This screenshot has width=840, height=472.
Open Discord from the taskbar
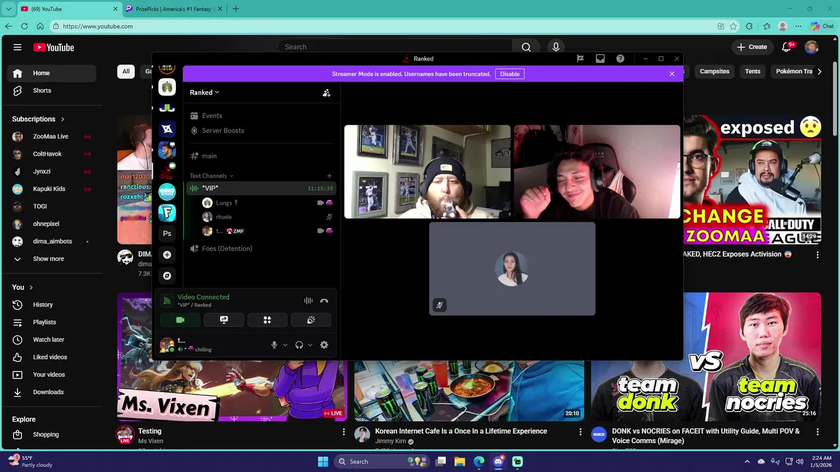[x=498, y=462]
